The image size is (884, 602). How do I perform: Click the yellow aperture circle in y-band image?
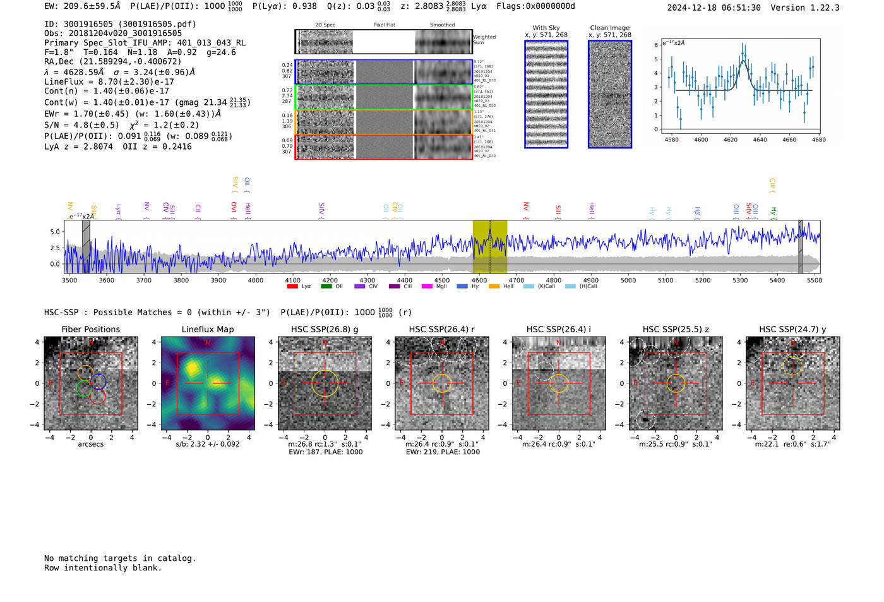click(793, 365)
